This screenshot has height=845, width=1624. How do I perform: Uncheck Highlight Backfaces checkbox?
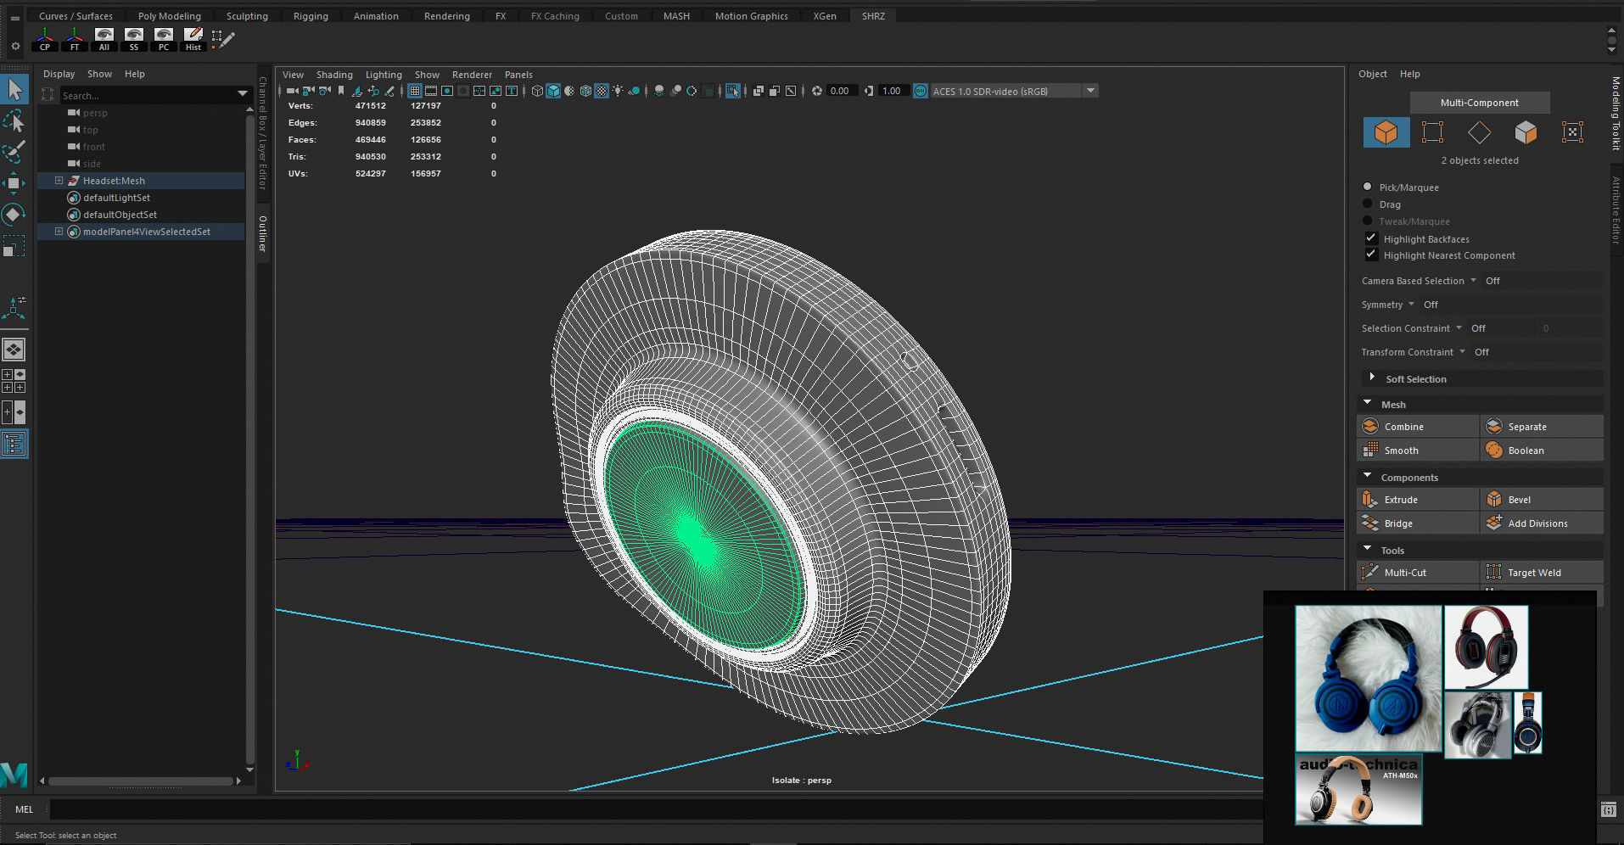pyautogui.click(x=1370, y=238)
